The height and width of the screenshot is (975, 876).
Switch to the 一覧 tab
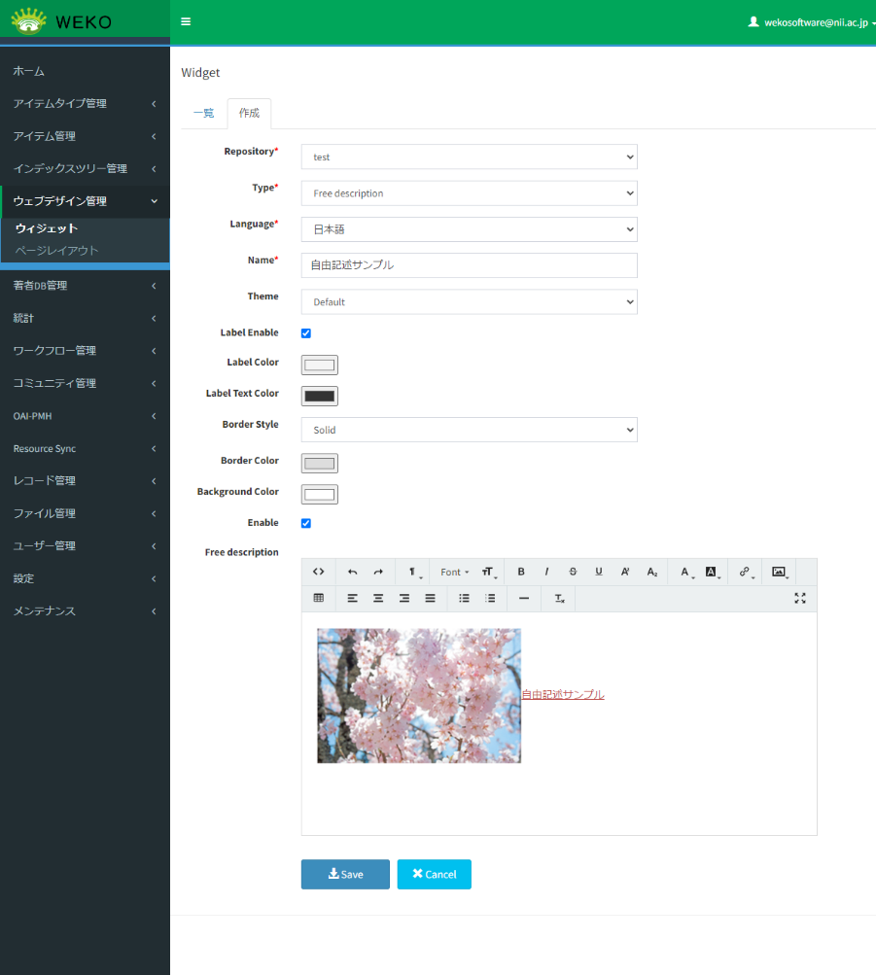[203, 114]
